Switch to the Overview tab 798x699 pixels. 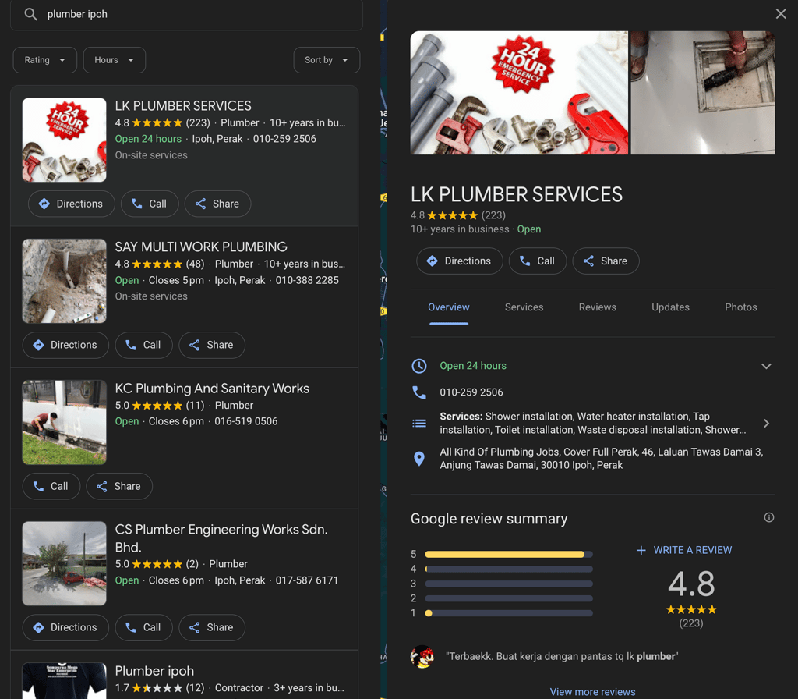(x=448, y=307)
